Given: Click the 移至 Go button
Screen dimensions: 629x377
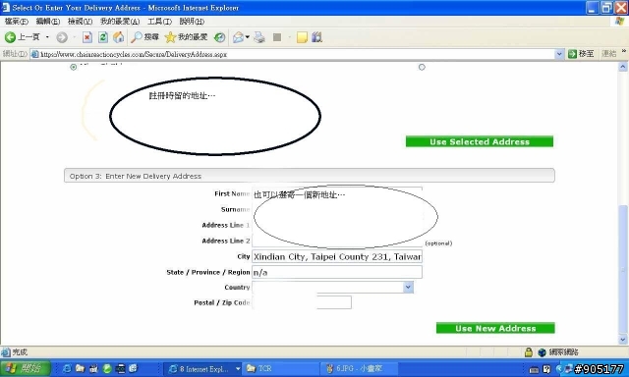Looking at the screenshot, I should 581,54.
